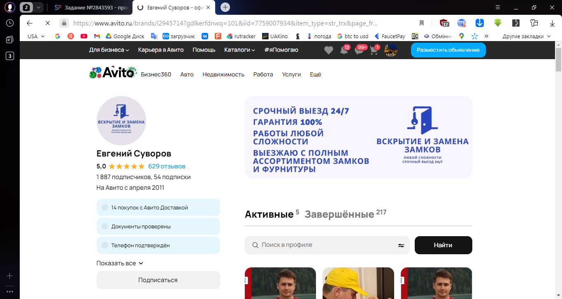This screenshot has width=562, height=299.
Task: Click the page vertical scrollbar thumb
Action: click(558, 60)
